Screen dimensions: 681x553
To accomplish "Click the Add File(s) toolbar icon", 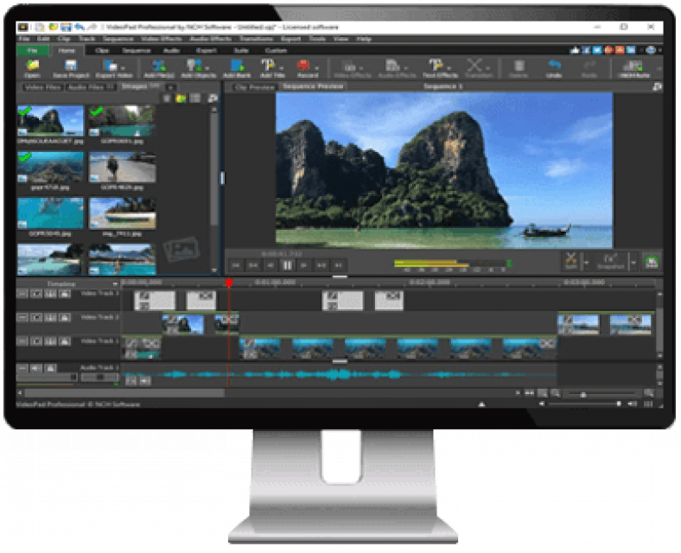I will [x=159, y=68].
